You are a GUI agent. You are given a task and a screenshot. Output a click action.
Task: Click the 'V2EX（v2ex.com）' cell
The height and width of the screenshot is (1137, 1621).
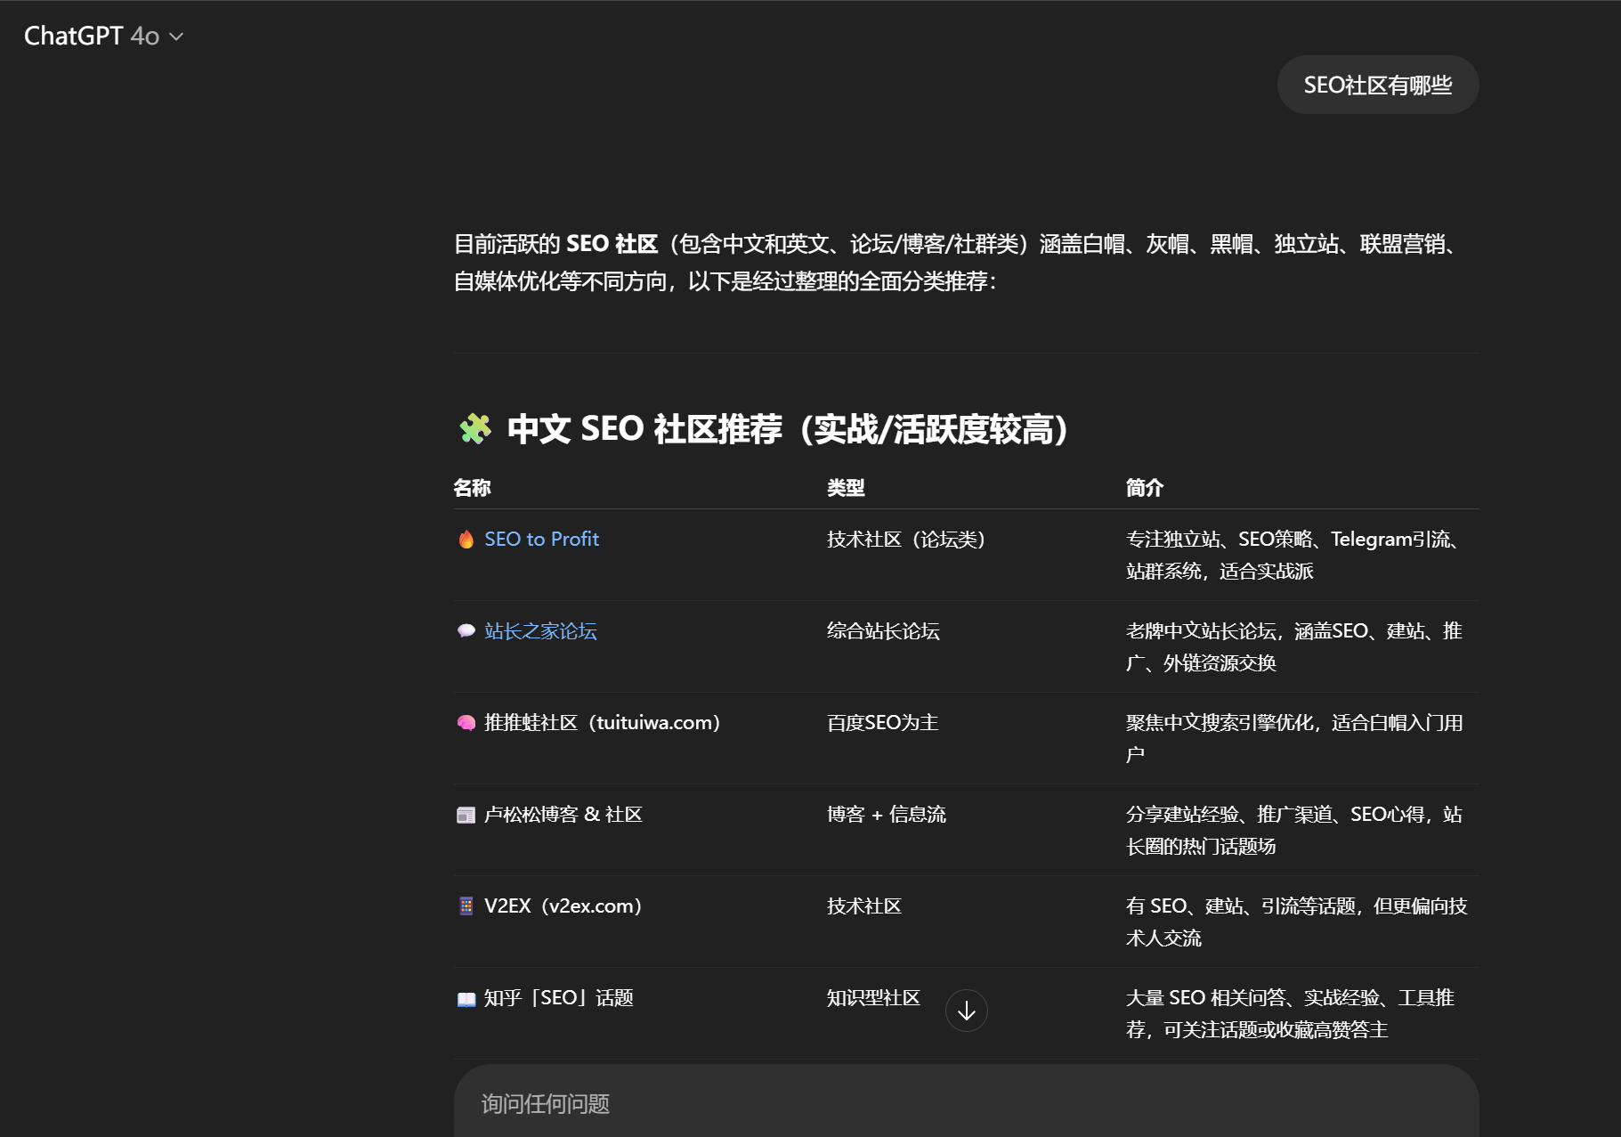pos(563,906)
